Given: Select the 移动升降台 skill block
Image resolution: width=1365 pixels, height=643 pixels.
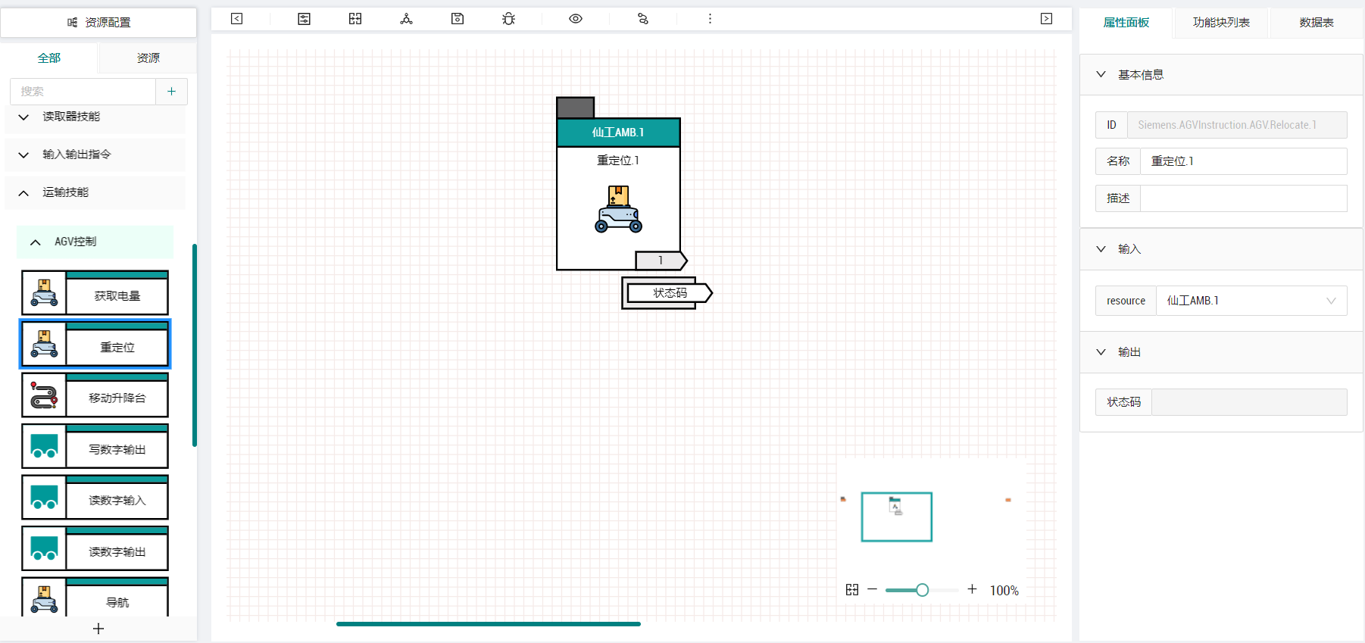Looking at the screenshot, I should (95, 395).
